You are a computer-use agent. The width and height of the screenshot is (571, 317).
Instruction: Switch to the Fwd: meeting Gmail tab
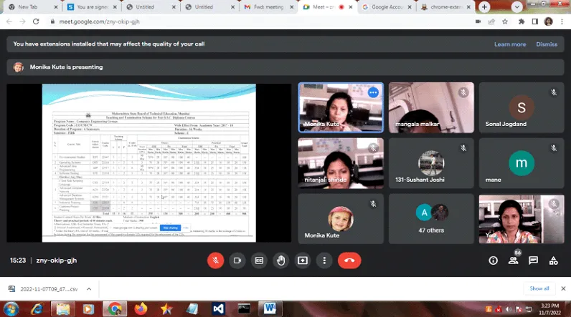point(268,7)
